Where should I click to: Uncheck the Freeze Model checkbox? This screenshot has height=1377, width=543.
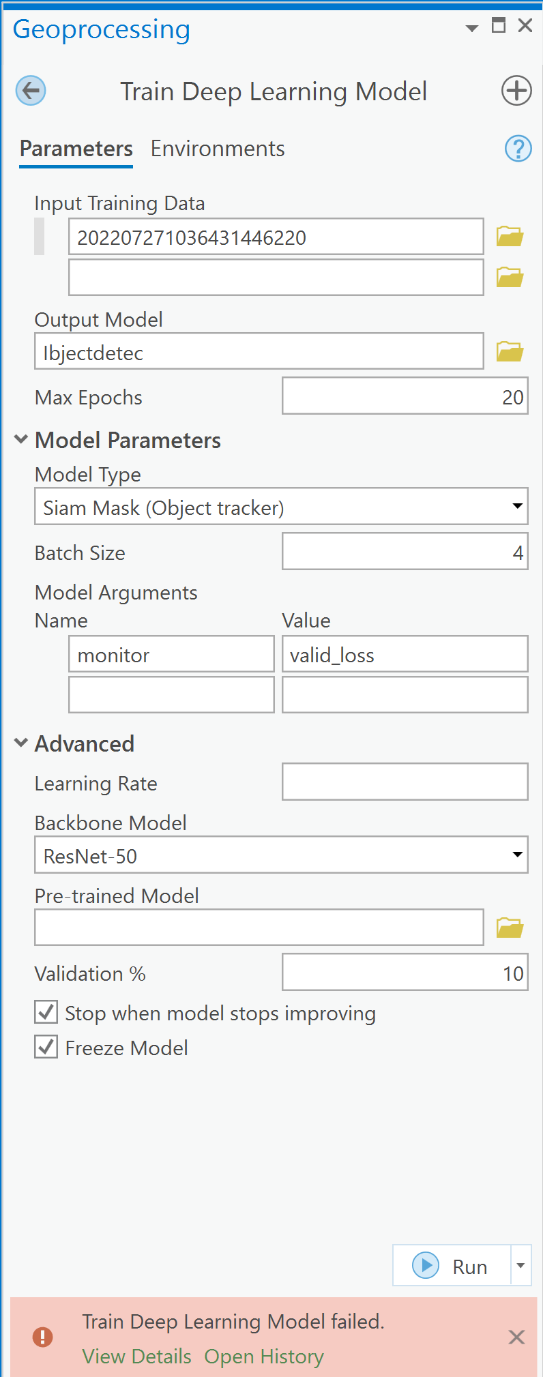coord(46,1047)
